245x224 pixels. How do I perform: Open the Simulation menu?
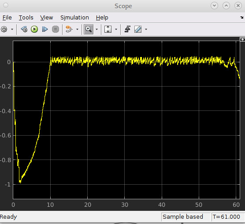pos(74,18)
